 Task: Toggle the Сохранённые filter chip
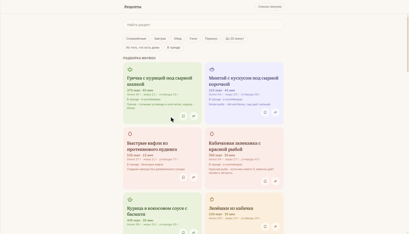pos(136,38)
